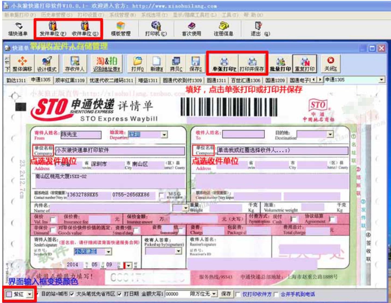
Task: Open the 首次使用 first-use guide
Action: pos(191,29)
